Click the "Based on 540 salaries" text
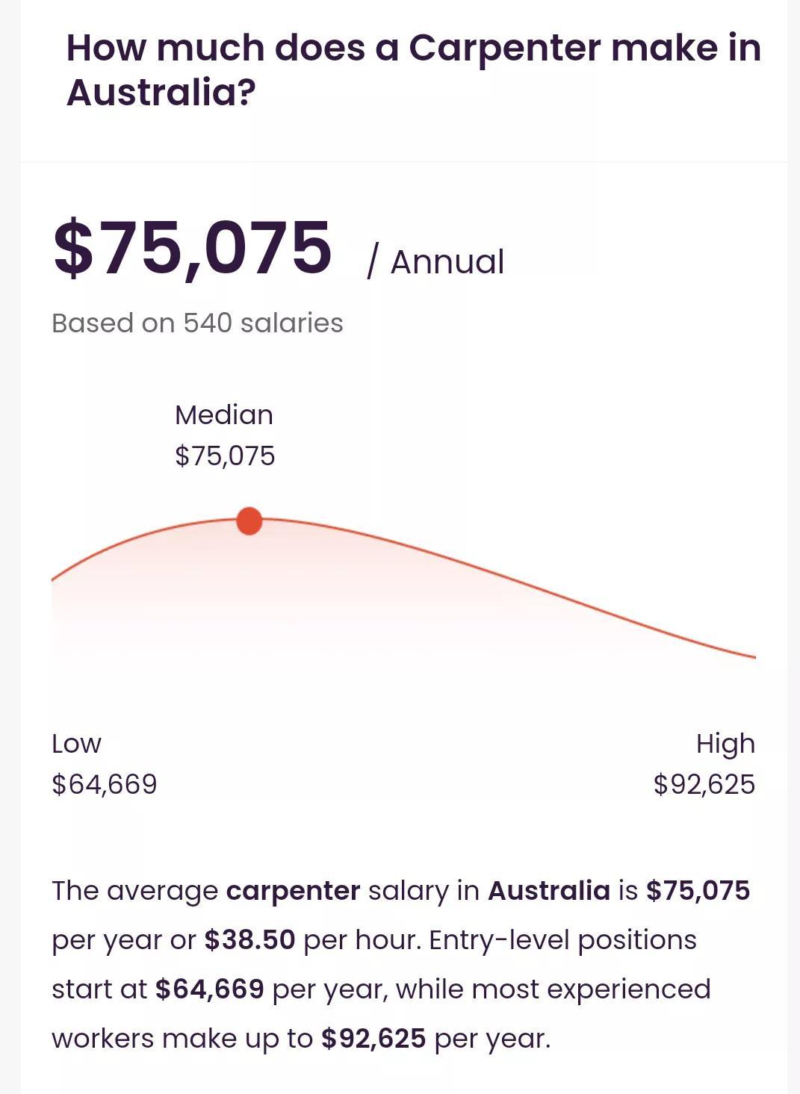This screenshot has width=800, height=1094. [x=197, y=323]
